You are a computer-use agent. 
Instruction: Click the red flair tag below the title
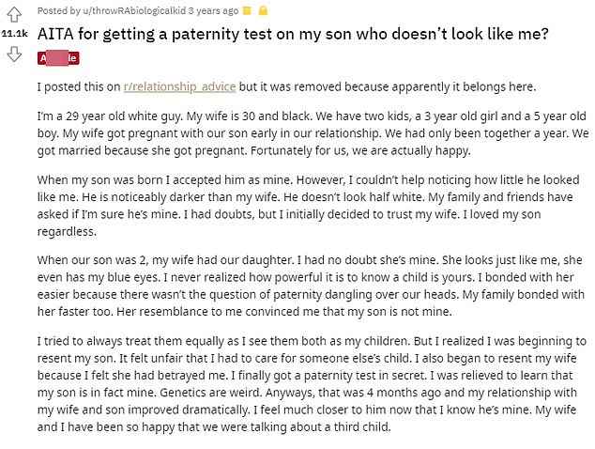pos(58,58)
